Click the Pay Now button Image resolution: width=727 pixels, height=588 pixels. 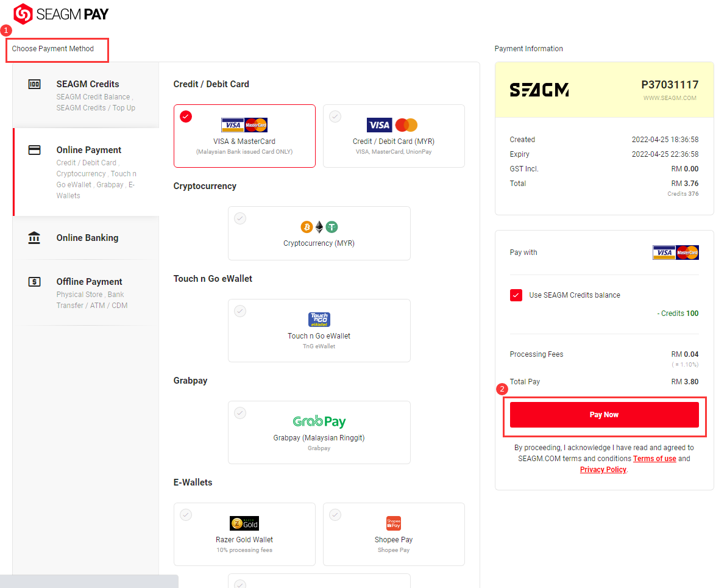click(x=604, y=414)
